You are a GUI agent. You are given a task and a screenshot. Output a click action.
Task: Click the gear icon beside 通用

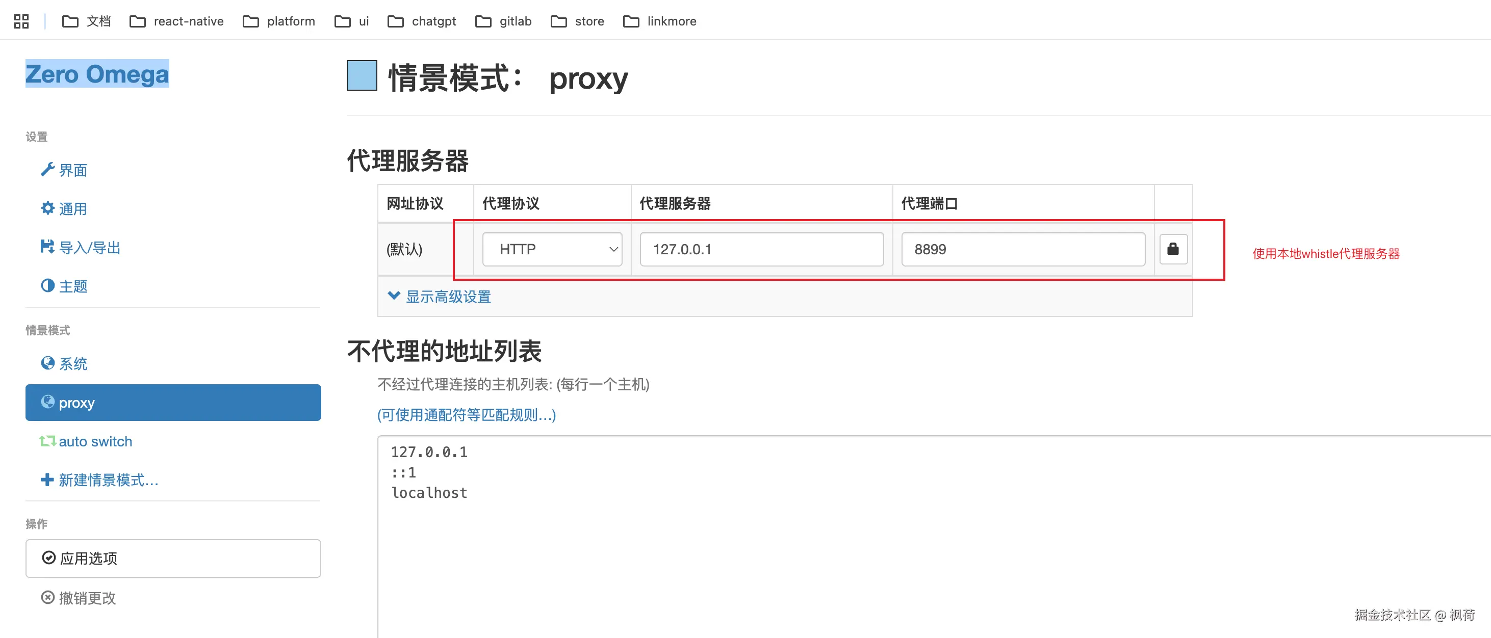pos(47,208)
